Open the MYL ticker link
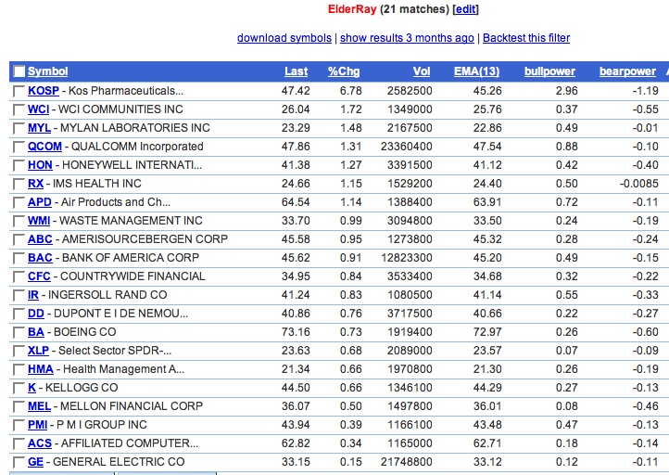The height and width of the screenshot is (475, 669). [x=39, y=128]
